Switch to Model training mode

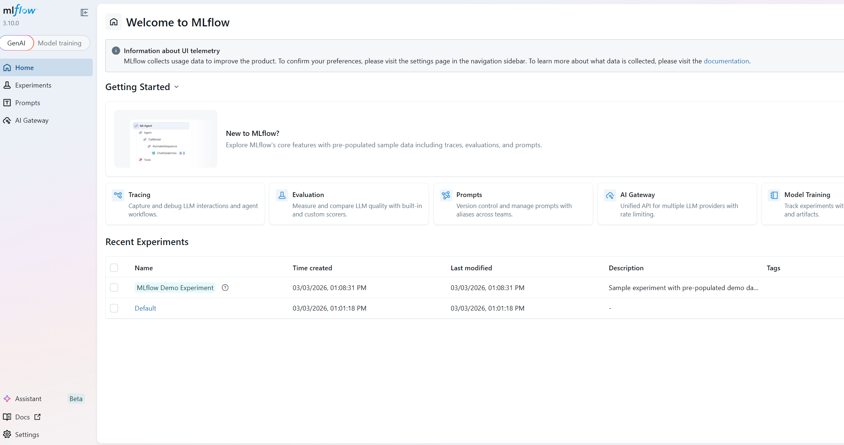tap(60, 43)
